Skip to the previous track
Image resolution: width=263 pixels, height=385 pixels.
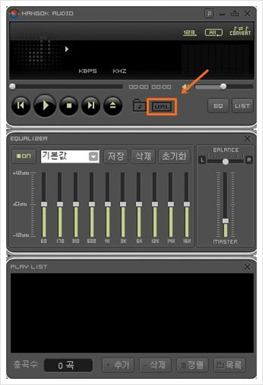21,106
